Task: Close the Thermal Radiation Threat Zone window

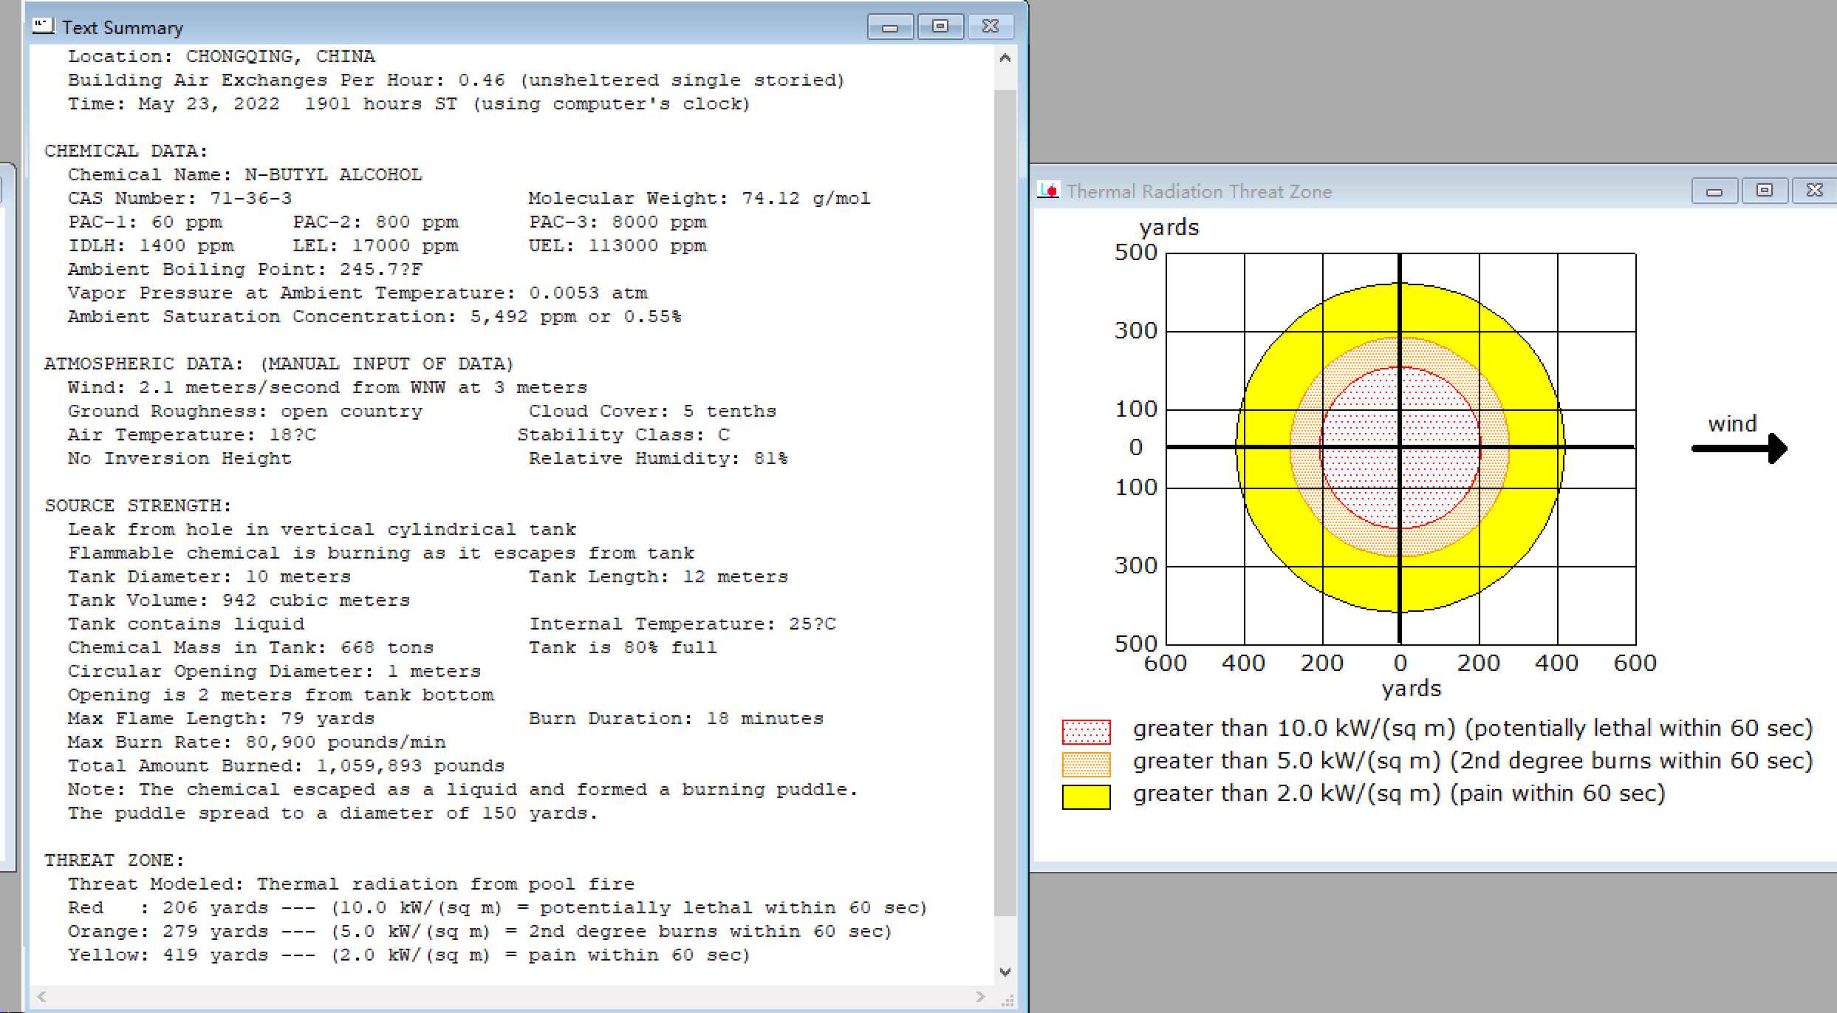Action: 1813,191
